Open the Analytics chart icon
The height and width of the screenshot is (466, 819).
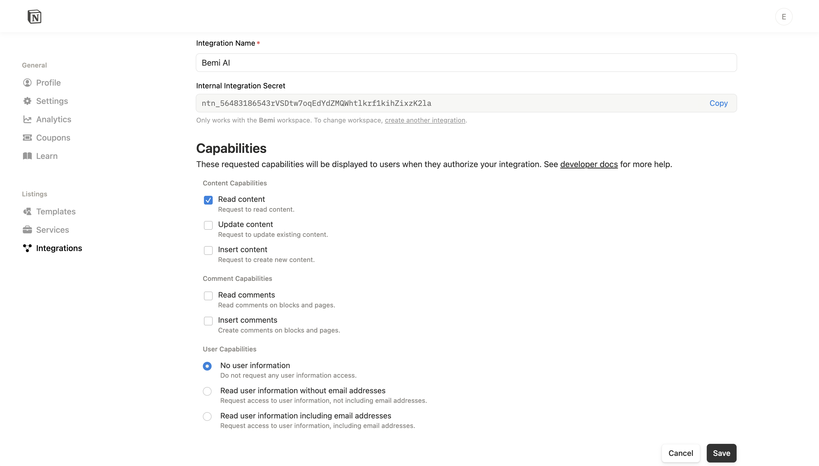[27, 120]
